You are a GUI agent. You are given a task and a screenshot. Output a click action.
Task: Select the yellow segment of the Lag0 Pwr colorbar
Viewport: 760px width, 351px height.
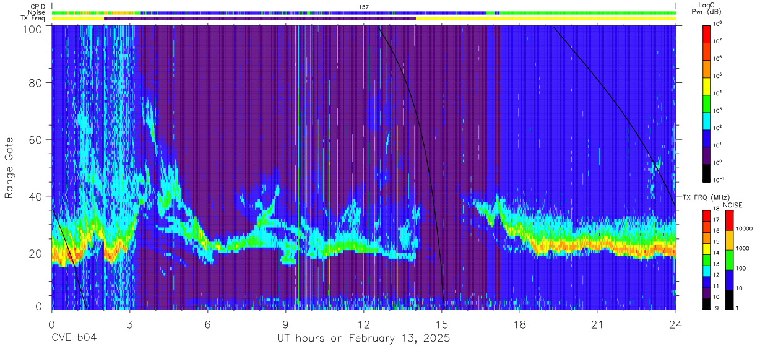coord(707,85)
